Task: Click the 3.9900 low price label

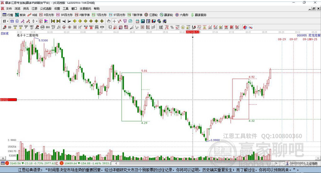Action: click(215, 140)
